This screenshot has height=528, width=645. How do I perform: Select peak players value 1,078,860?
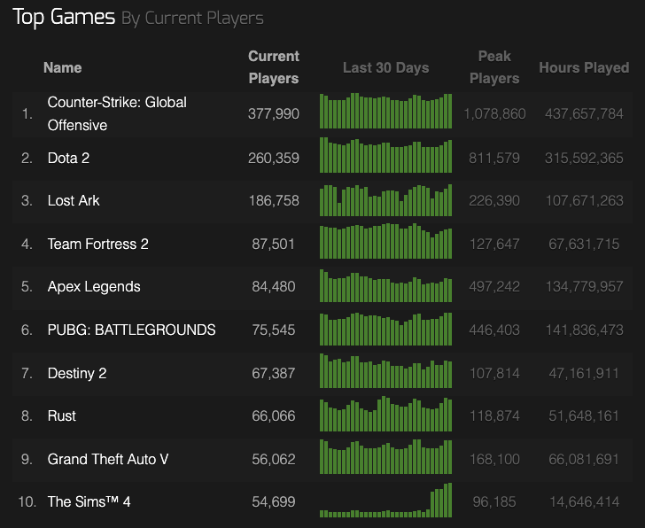(x=494, y=113)
